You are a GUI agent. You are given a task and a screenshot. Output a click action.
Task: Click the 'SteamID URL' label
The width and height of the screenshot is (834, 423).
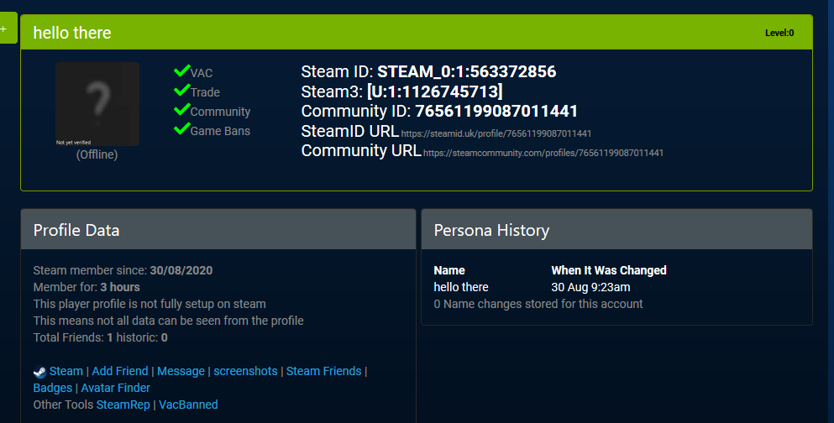[x=350, y=131]
